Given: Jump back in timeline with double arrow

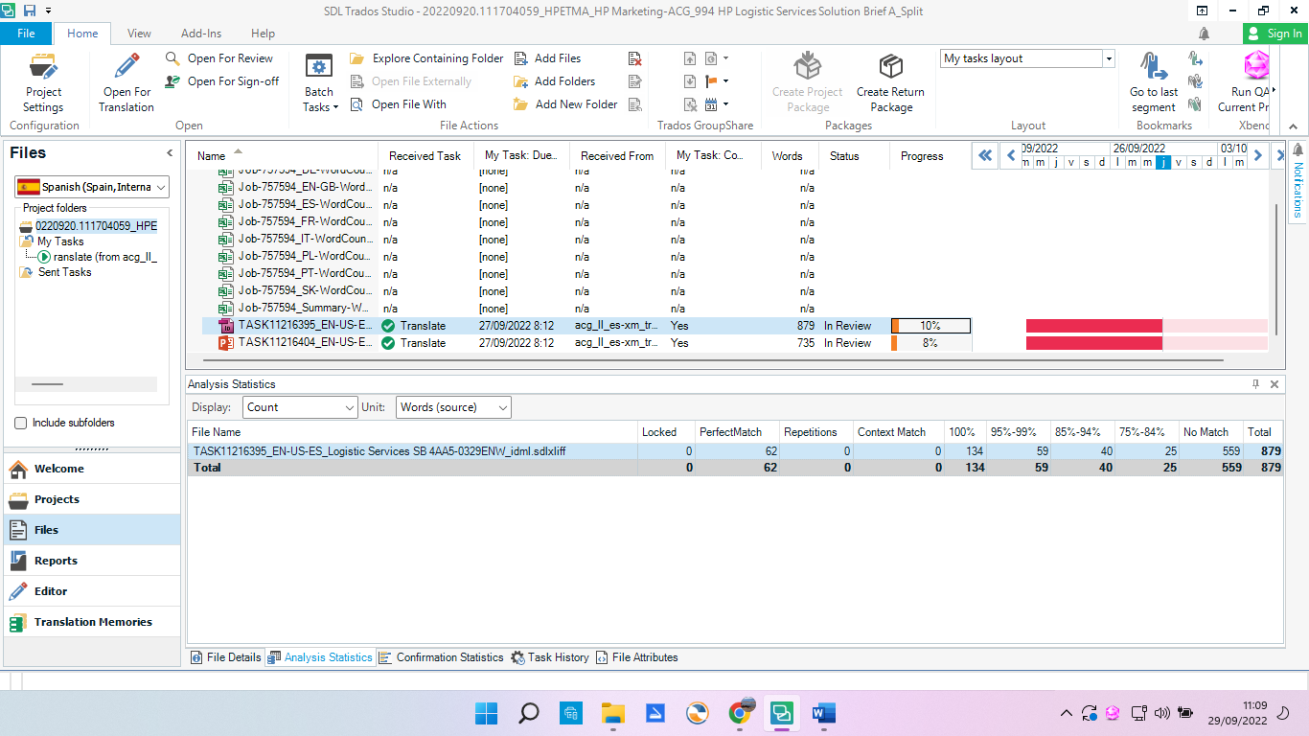Looking at the screenshot, I should click(985, 155).
